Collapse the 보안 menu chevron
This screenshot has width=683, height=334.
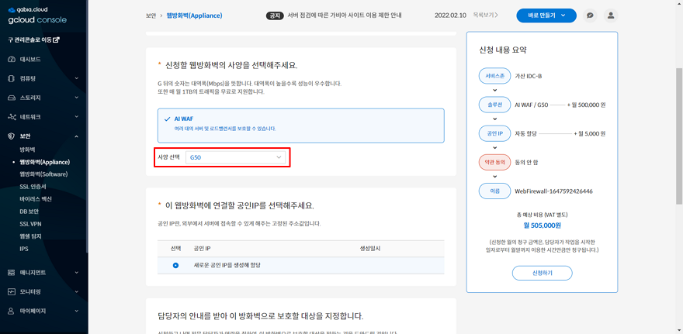[76, 136]
